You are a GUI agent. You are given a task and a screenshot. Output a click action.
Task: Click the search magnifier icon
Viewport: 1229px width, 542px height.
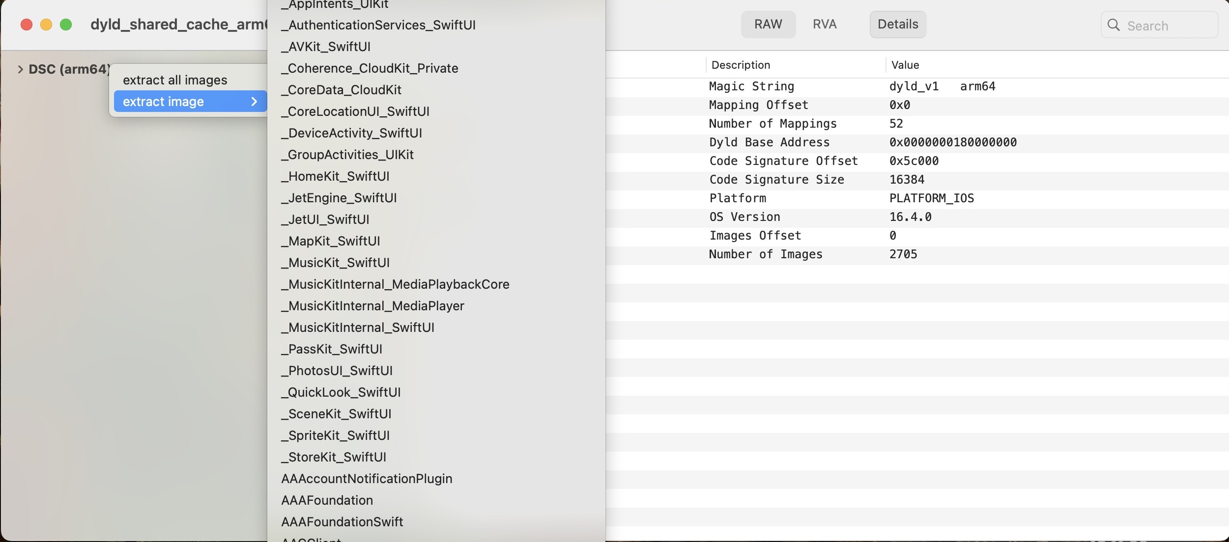1114,25
